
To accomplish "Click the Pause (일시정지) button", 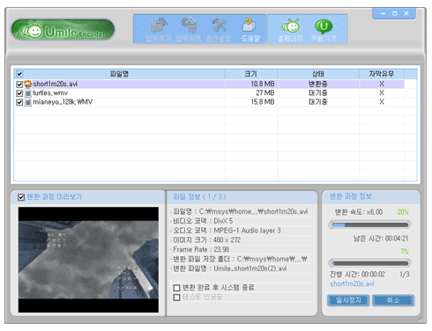I will (348, 300).
